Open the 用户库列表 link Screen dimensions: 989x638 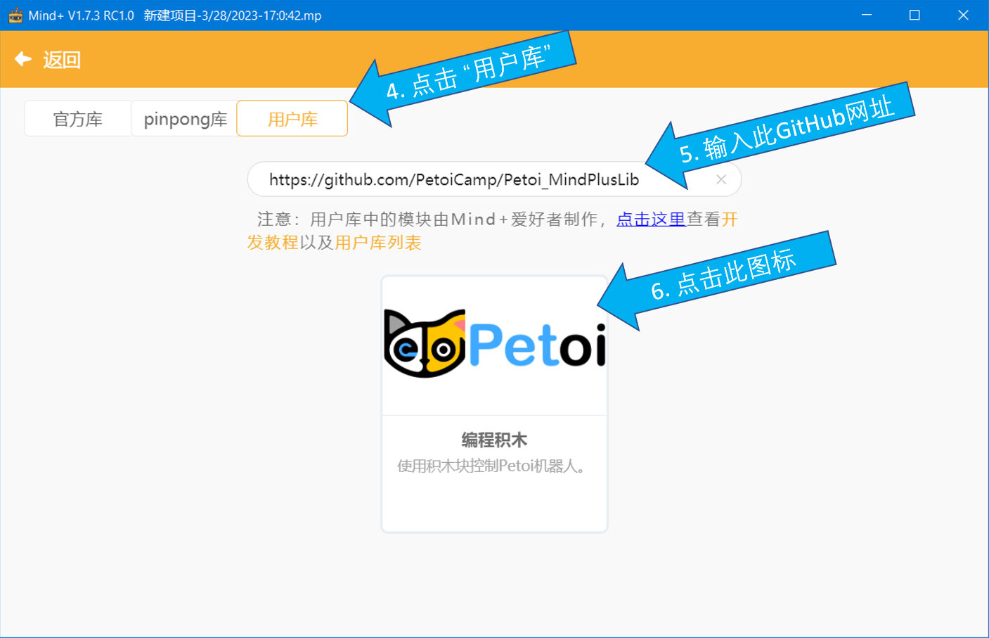click(x=378, y=243)
